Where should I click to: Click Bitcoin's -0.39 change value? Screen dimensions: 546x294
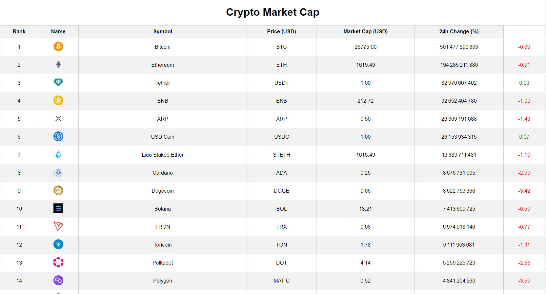point(524,47)
